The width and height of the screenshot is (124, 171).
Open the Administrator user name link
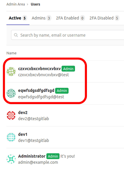[x=32, y=156]
